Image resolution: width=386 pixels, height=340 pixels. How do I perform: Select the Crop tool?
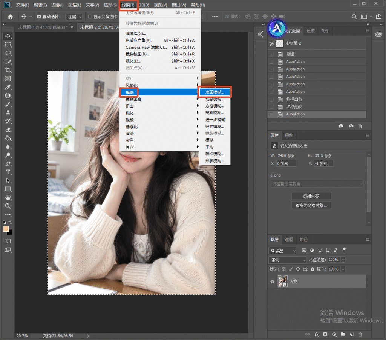point(8,70)
